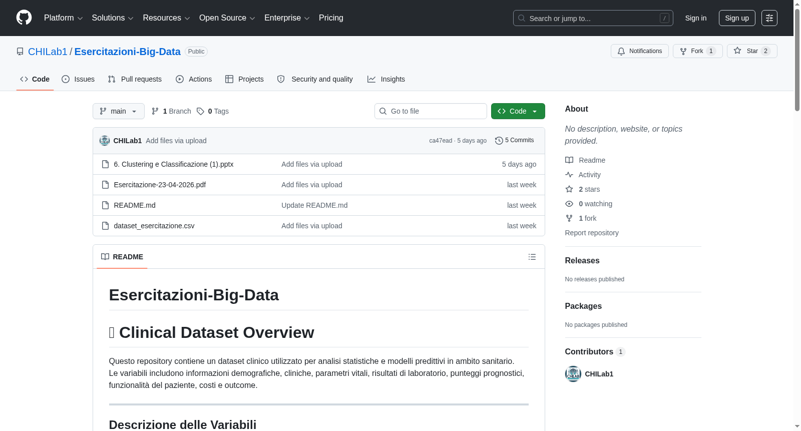Click the Sign up button
This screenshot has height=431, width=801.
tap(737, 18)
